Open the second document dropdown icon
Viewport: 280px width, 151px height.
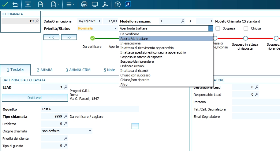[55, 5]
